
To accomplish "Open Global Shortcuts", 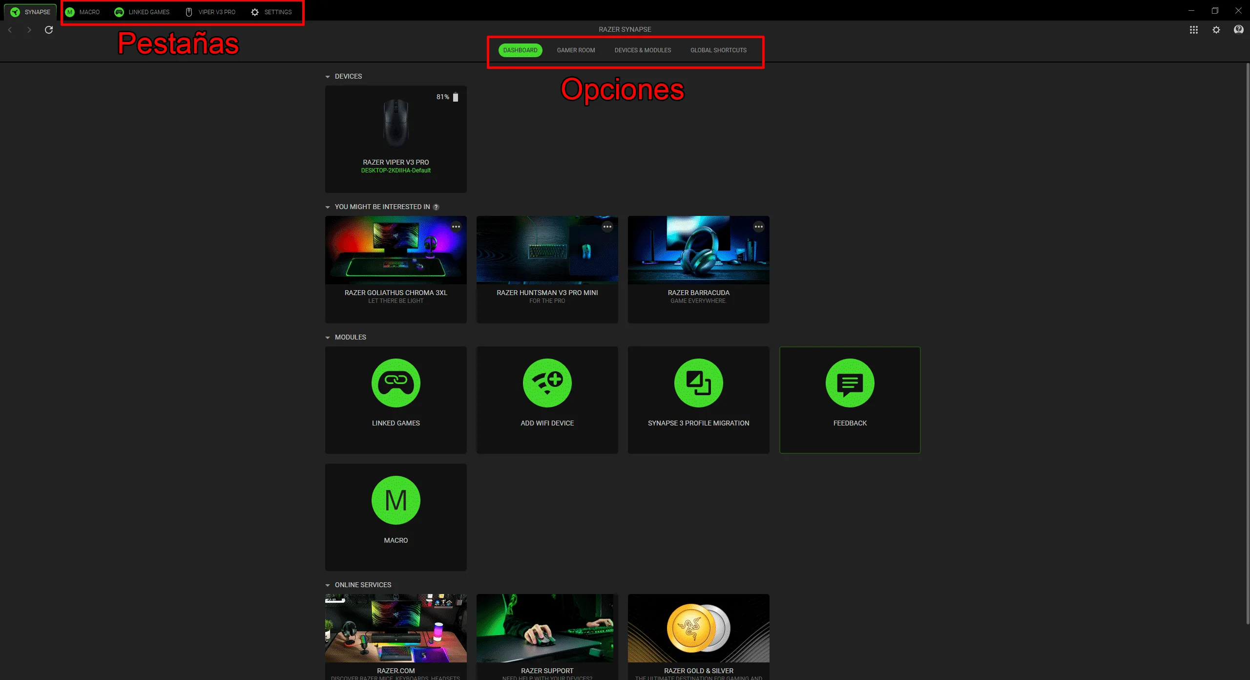I will tap(718, 50).
